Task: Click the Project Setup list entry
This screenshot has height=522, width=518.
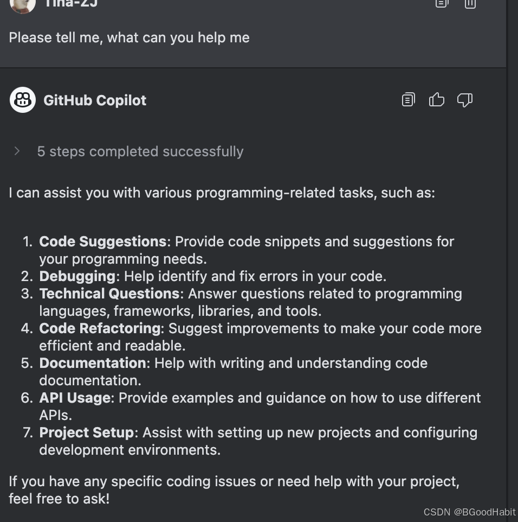Action: point(250,441)
